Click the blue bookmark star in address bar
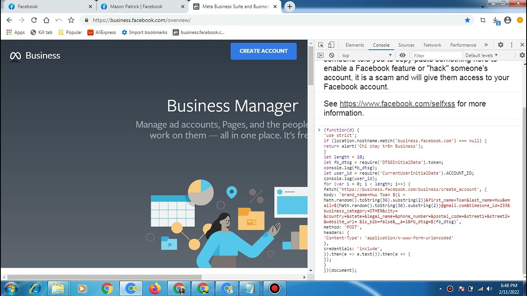Screen dimensions: 527x296 (467, 20)
